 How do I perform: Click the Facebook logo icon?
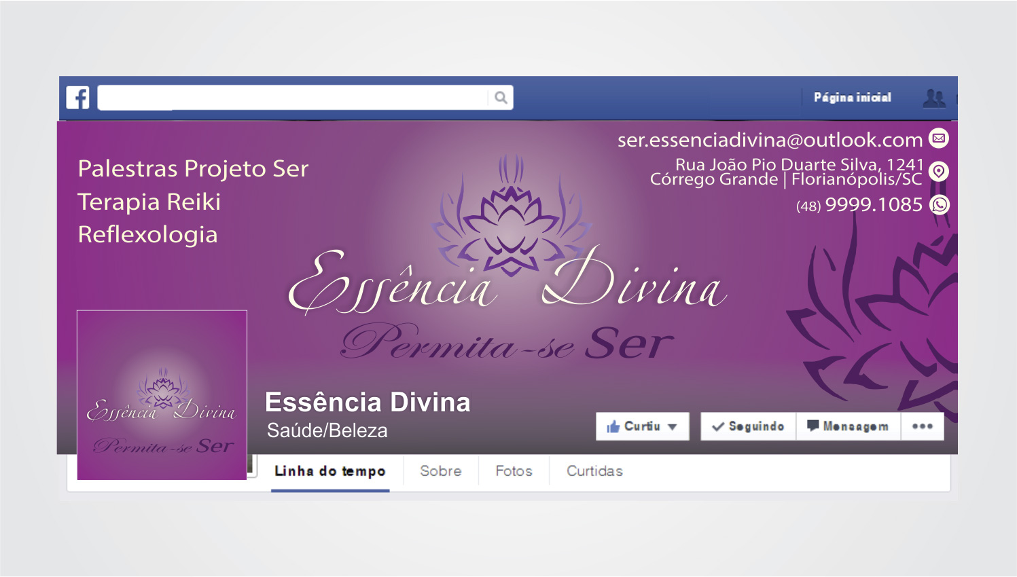point(78,98)
